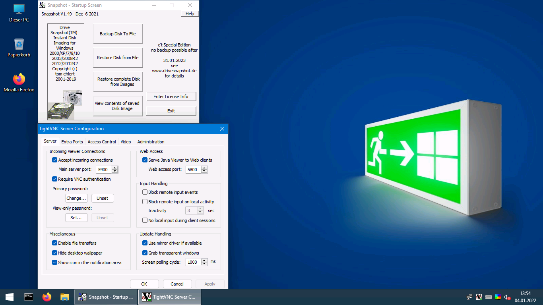The image size is (543, 305).
Task: Switch to the Extra Ports tab
Action: tap(72, 142)
